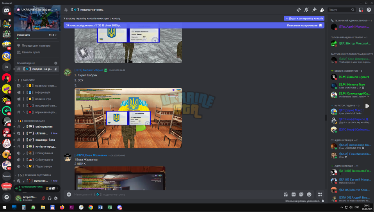Collapse the ВАЖЛИВЕ channel category
Viewport: 374px width, 212px height.
coord(26,80)
